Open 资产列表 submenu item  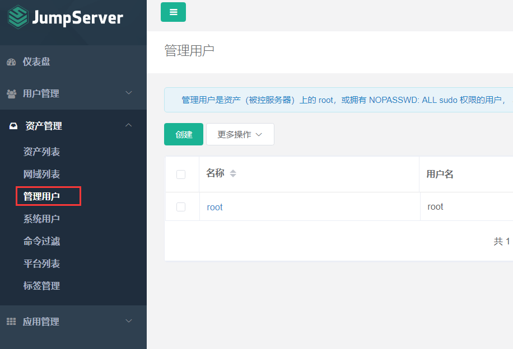(x=41, y=152)
